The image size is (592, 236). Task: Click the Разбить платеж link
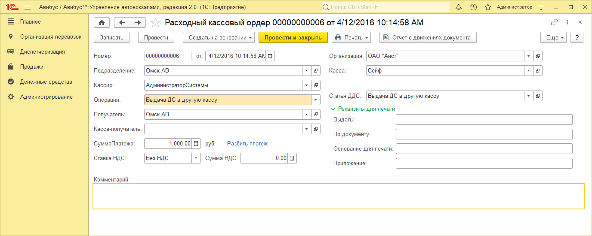tap(247, 144)
